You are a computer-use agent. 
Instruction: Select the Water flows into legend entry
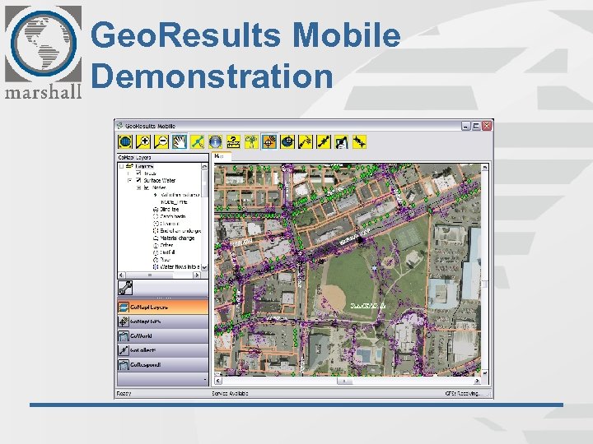click(x=176, y=267)
